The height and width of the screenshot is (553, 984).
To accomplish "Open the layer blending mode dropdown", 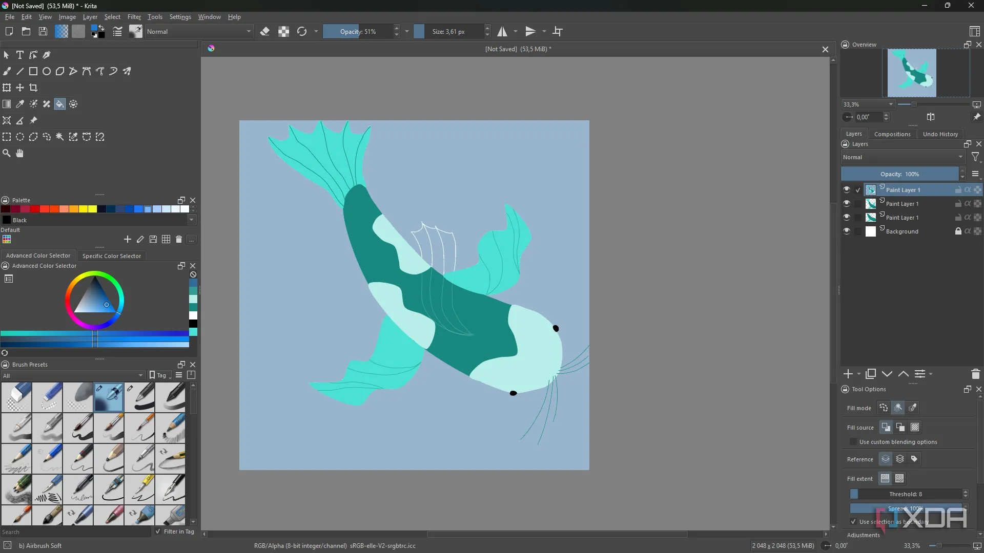I will pyautogui.click(x=903, y=157).
